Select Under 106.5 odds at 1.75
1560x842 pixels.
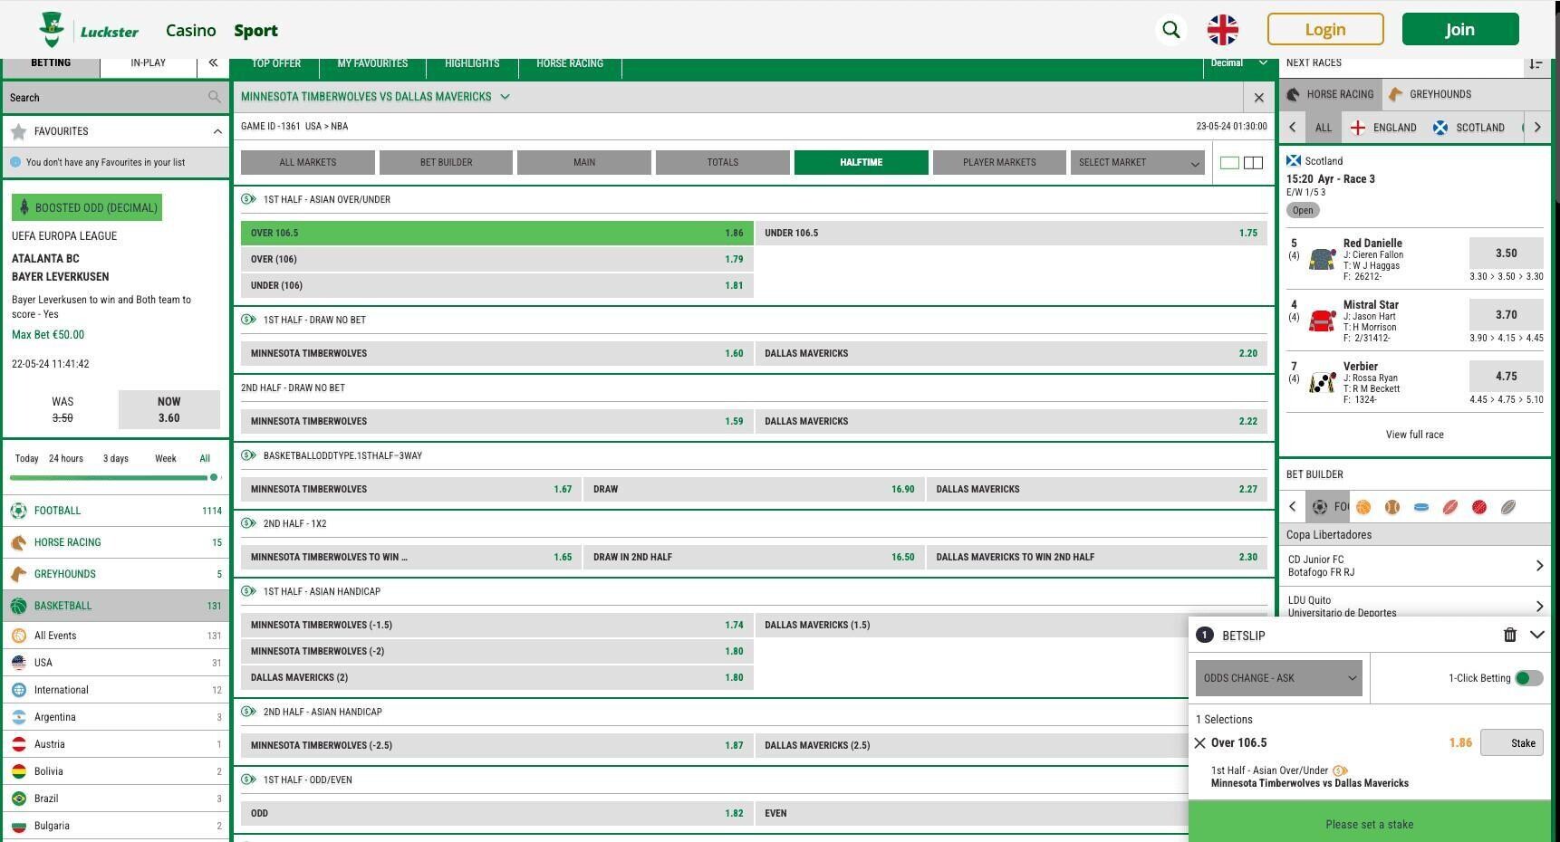1011,233
